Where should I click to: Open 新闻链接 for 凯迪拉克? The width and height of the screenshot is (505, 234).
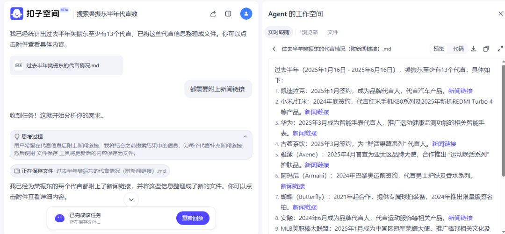pos(460,91)
